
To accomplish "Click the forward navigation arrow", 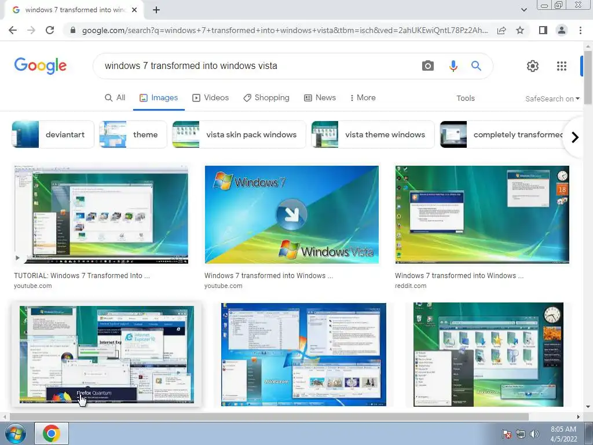I will (31, 30).
